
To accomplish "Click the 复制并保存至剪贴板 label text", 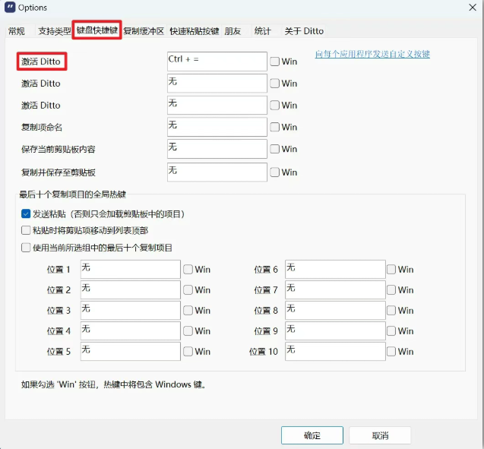I will 58,172.
